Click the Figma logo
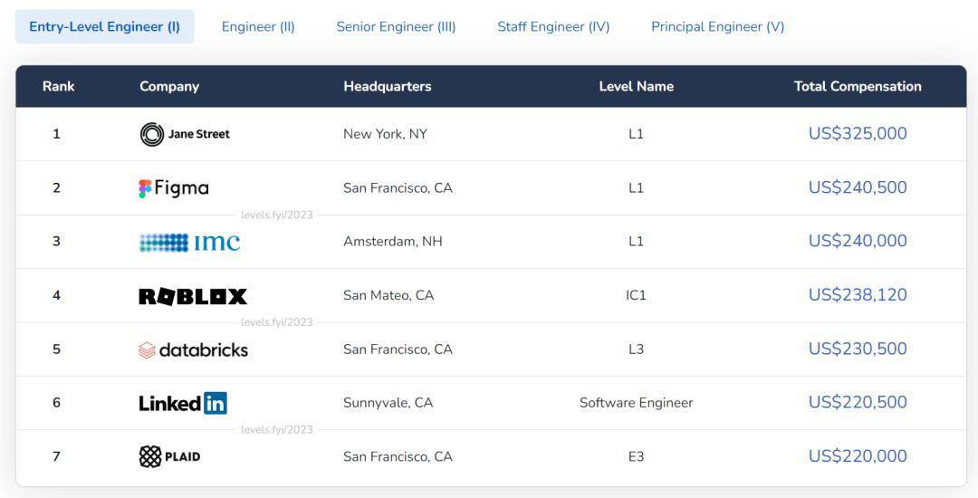978x498 pixels. click(x=174, y=188)
